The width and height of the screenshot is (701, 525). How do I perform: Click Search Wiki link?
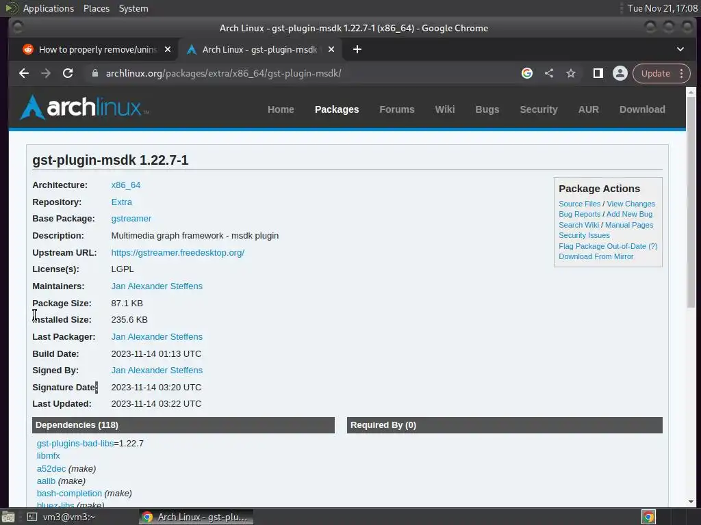pos(578,225)
